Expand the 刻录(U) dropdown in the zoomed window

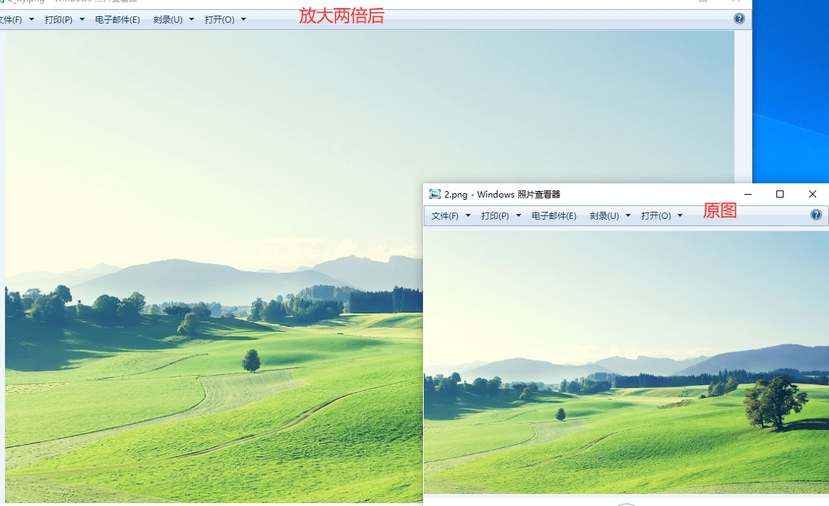(x=192, y=19)
